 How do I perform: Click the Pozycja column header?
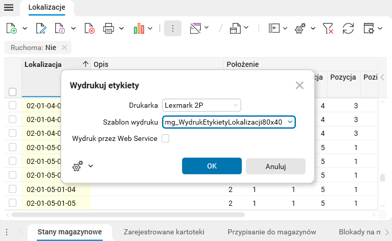(343, 77)
